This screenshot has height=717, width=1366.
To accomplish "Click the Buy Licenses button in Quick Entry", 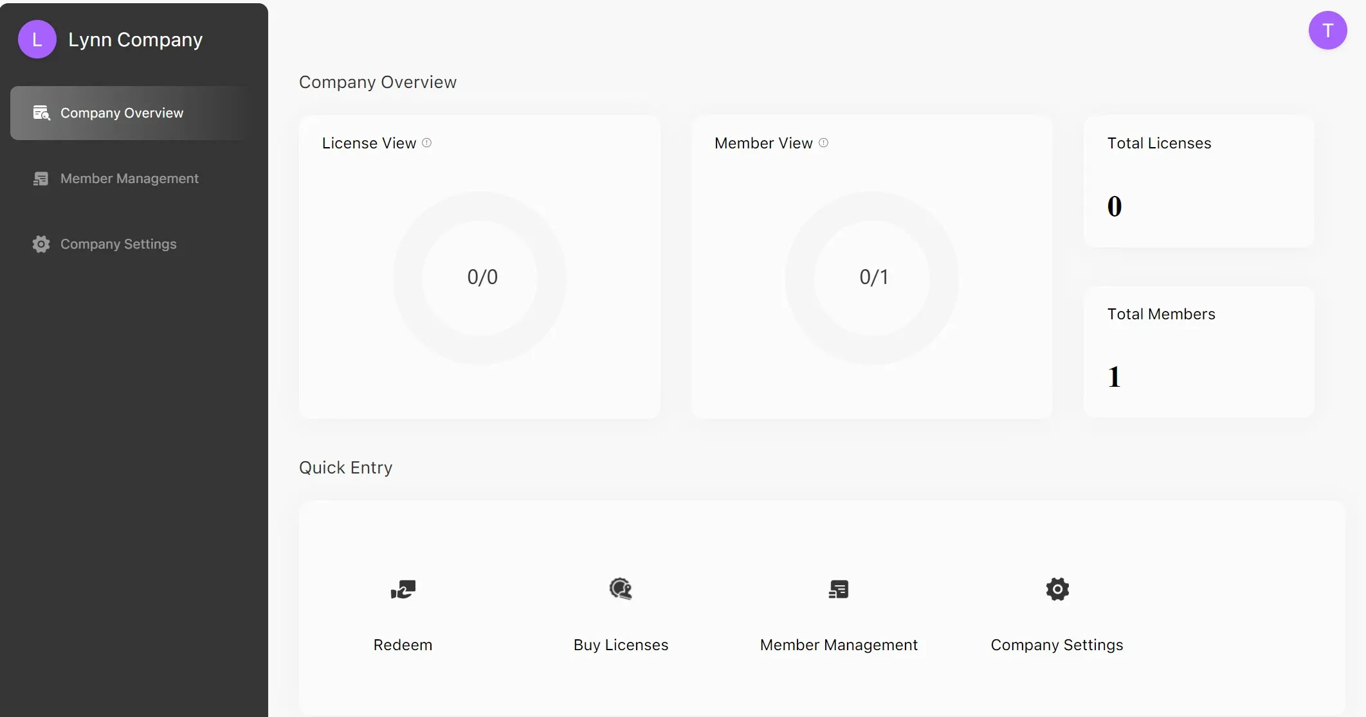I will (621, 614).
